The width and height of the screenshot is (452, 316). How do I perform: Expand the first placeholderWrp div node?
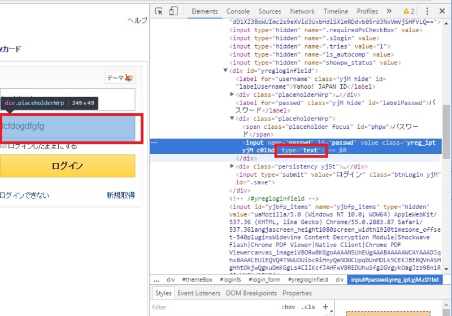coord(232,94)
